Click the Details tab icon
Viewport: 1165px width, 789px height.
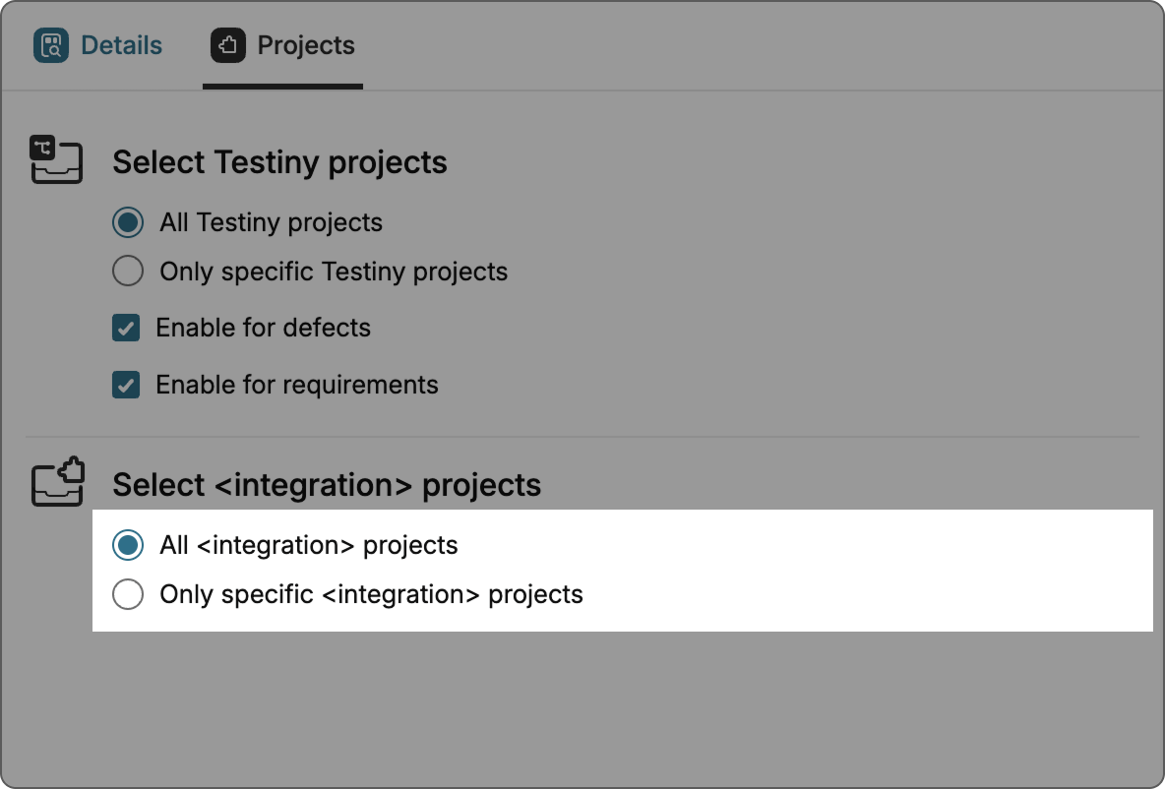point(51,45)
